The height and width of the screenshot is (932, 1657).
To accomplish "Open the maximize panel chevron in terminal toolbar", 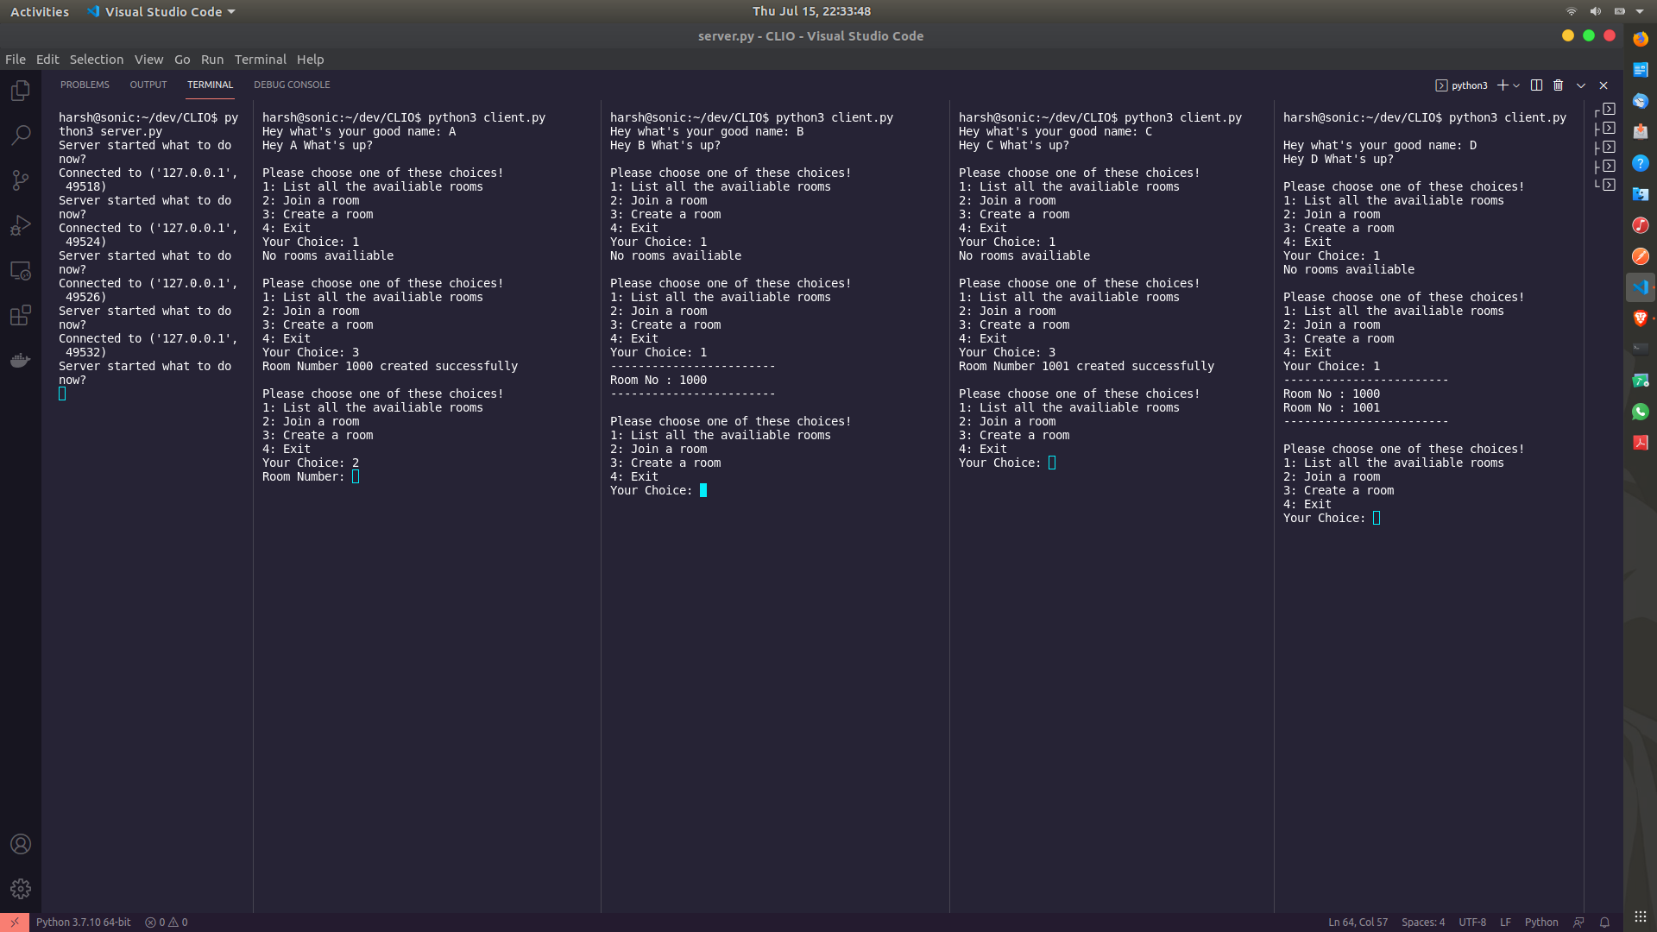I will (1580, 85).
